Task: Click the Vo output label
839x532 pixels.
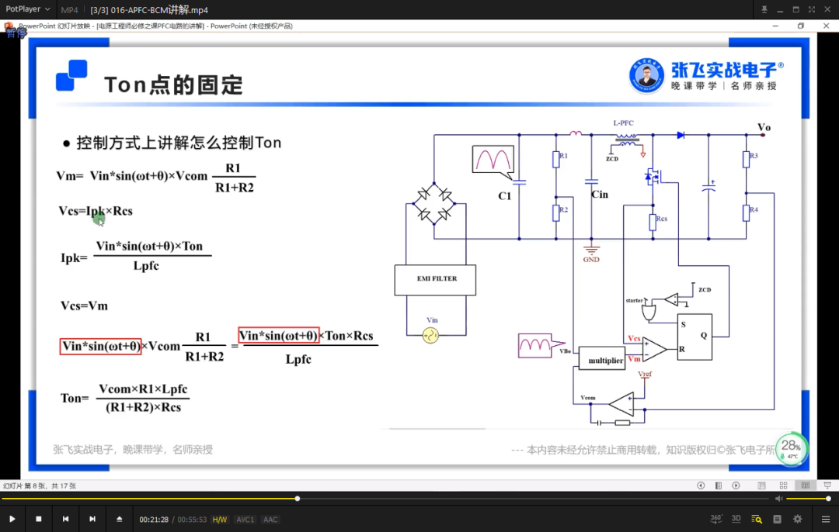Action: tap(764, 127)
